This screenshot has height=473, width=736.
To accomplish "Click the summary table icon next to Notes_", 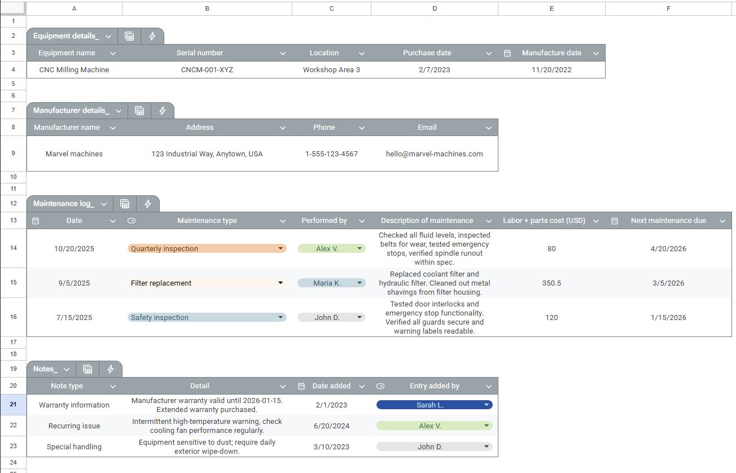I will click(x=87, y=369).
